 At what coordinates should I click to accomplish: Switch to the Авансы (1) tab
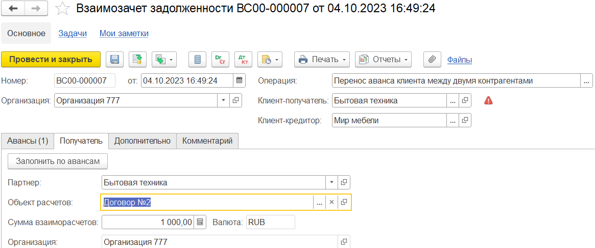pos(28,141)
